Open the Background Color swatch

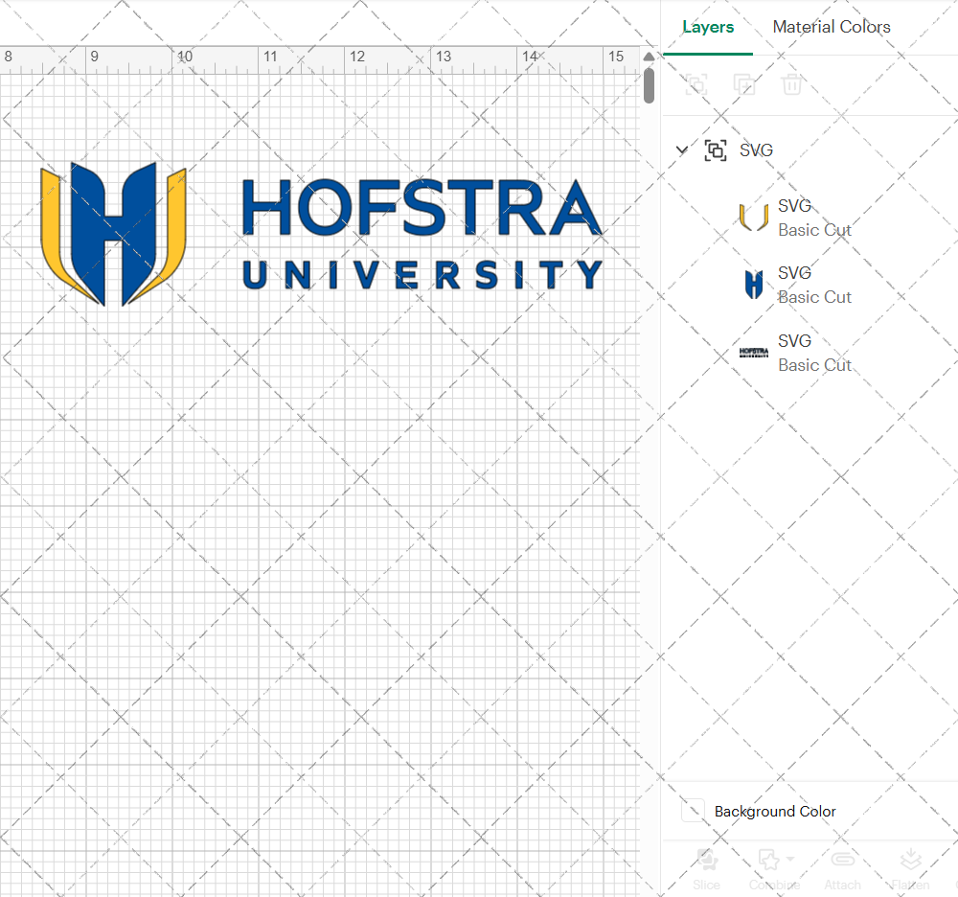[693, 810]
